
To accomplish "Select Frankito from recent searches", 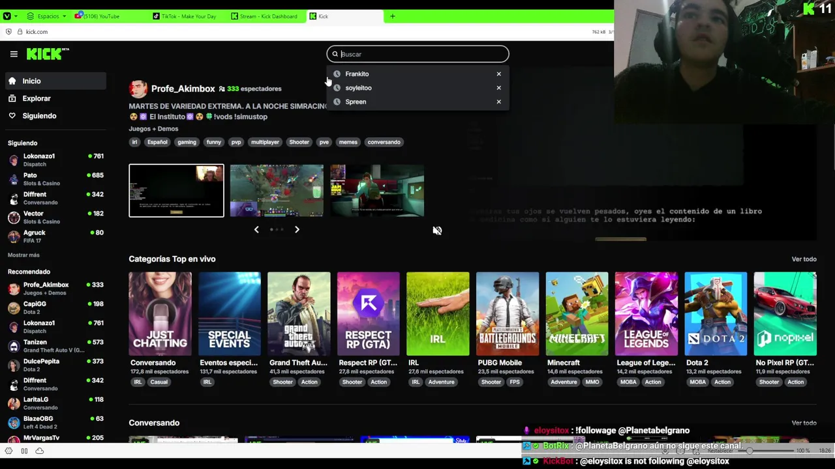I will (x=357, y=74).
